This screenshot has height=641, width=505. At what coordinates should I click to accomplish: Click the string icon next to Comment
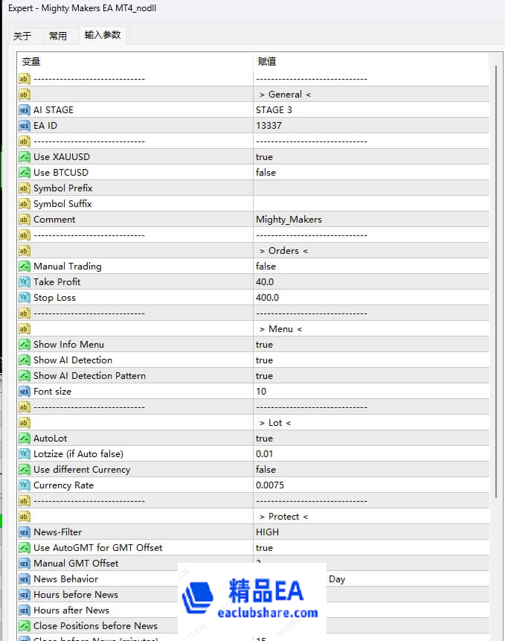(24, 220)
